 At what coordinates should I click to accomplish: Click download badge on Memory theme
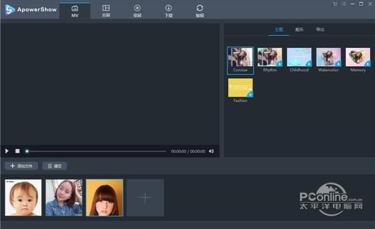point(367,64)
